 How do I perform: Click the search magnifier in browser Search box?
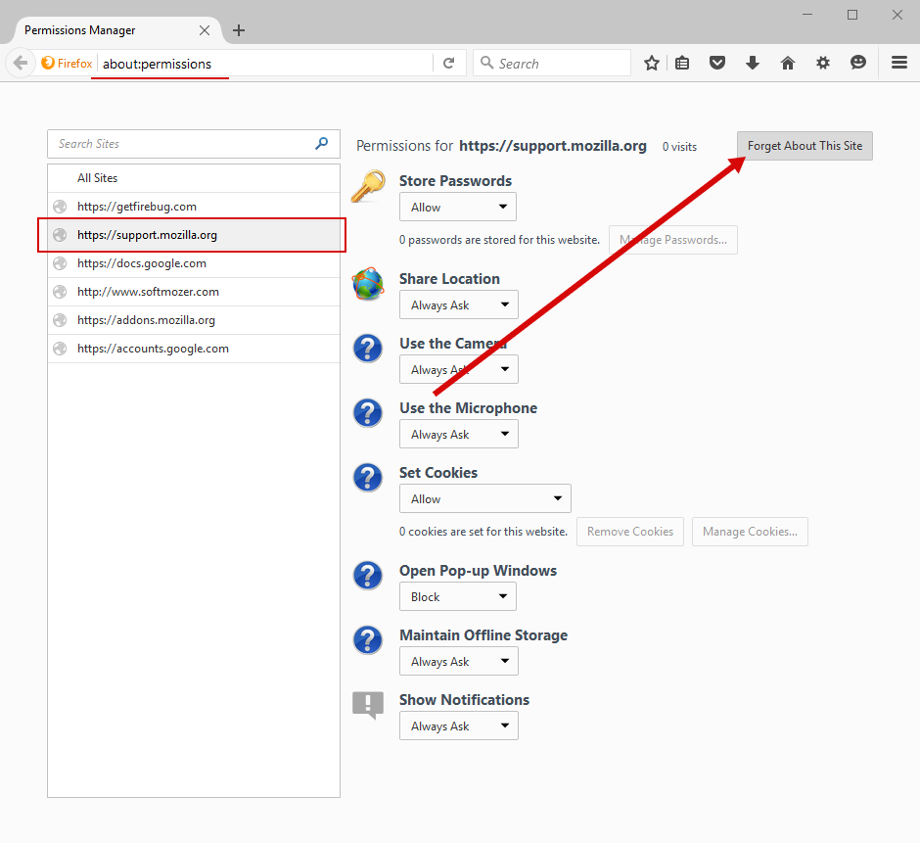coord(487,63)
